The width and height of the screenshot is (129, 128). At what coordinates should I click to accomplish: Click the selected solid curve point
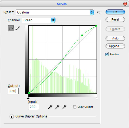pos(82,35)
